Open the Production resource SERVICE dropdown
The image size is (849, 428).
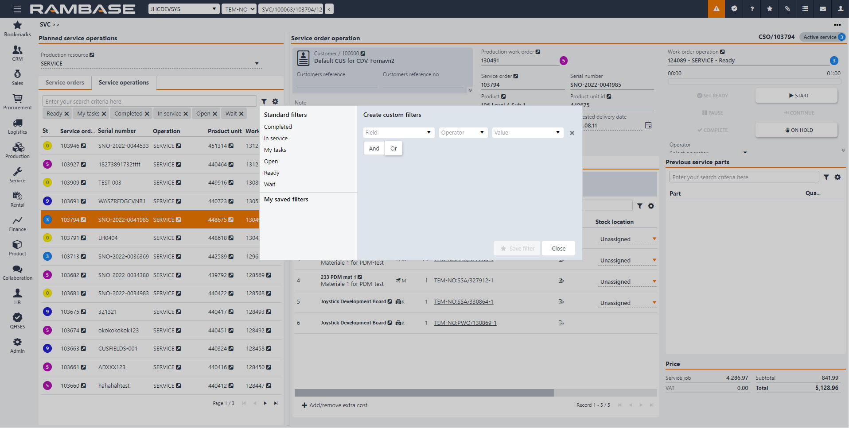150,64
